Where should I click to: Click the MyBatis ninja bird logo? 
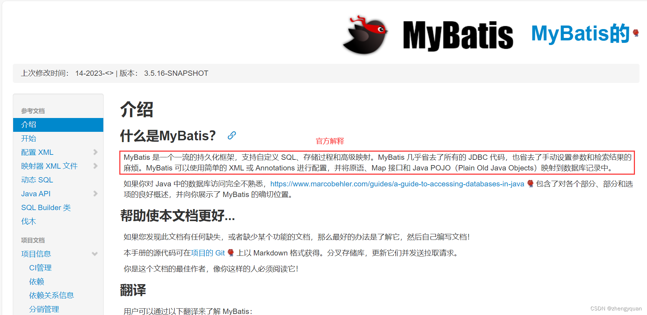pyautogui.click(x=365, y=35)
